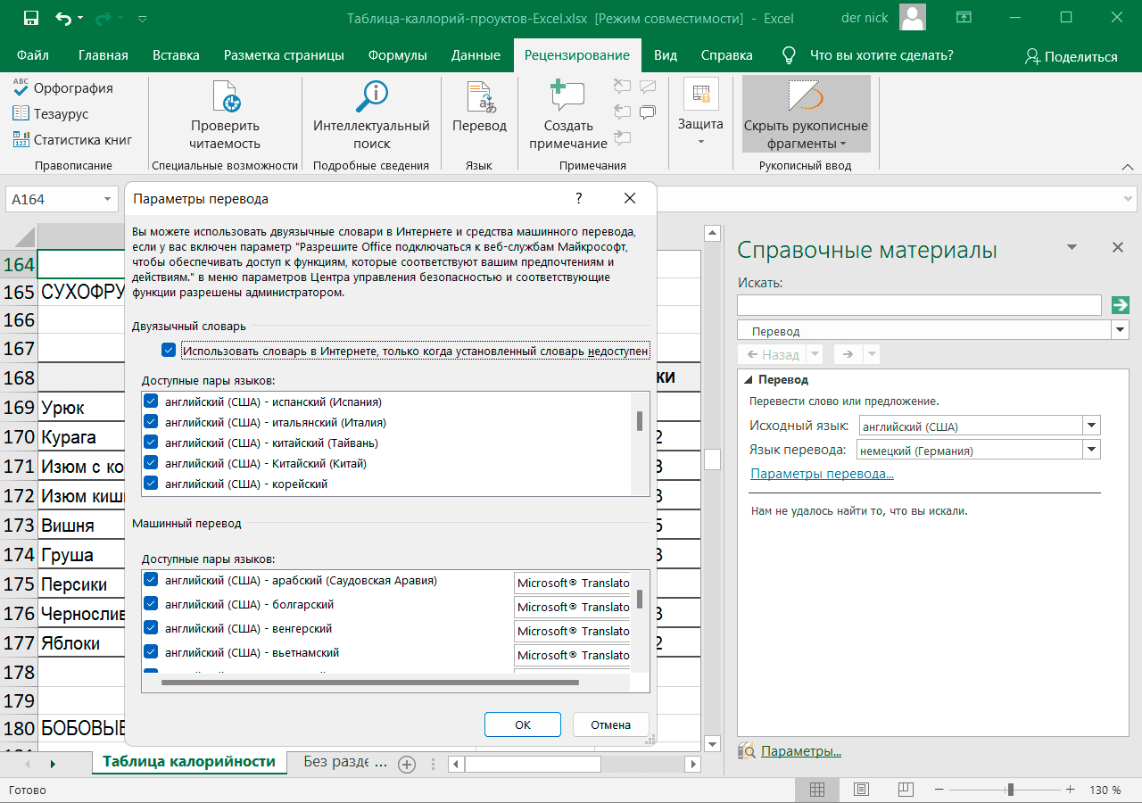Open the Перевод service dropdown
Viewport: 1142px width, 803px height.
point(1121,330)
